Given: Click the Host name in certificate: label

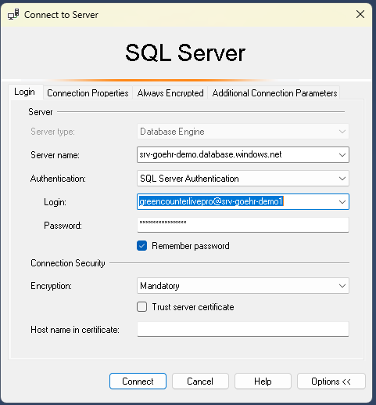Looking at the screenshot, I should (x=75, y=330).
